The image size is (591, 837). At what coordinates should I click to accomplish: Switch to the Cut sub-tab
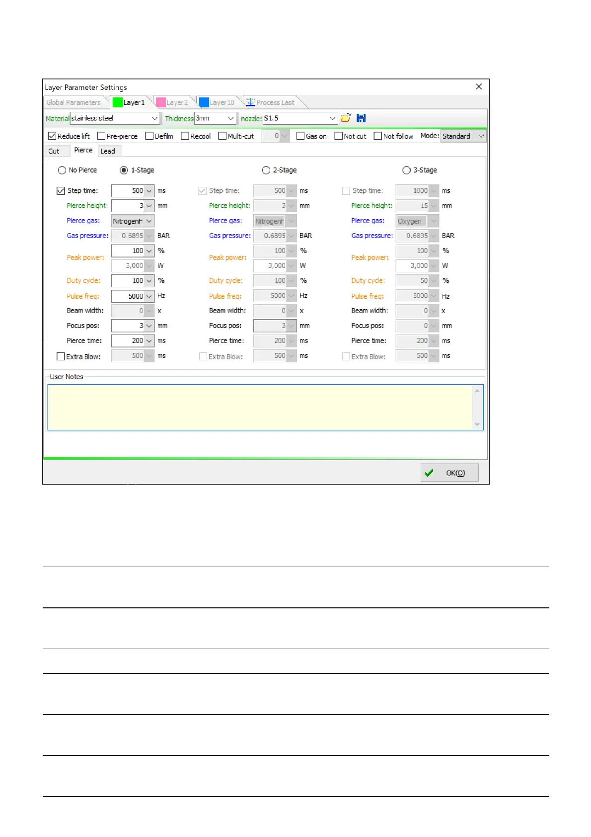coord(54,151)
